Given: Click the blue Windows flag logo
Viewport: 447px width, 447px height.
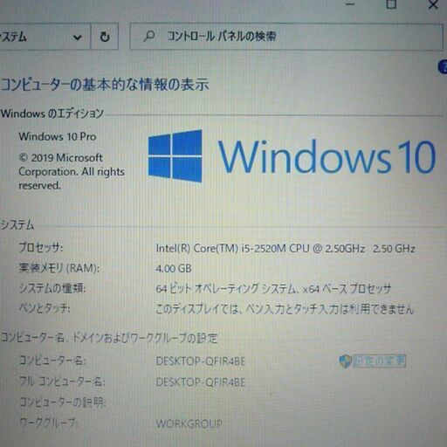Looking at the screenshot, I should 175,155.
